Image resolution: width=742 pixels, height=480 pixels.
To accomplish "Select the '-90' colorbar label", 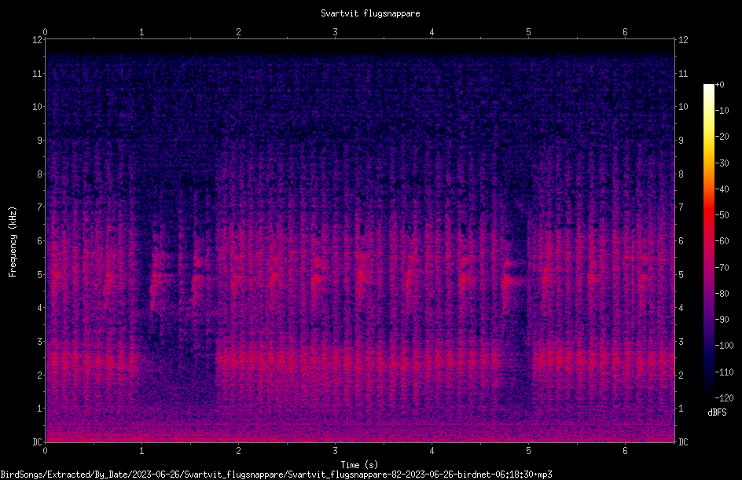I will 722,320.
